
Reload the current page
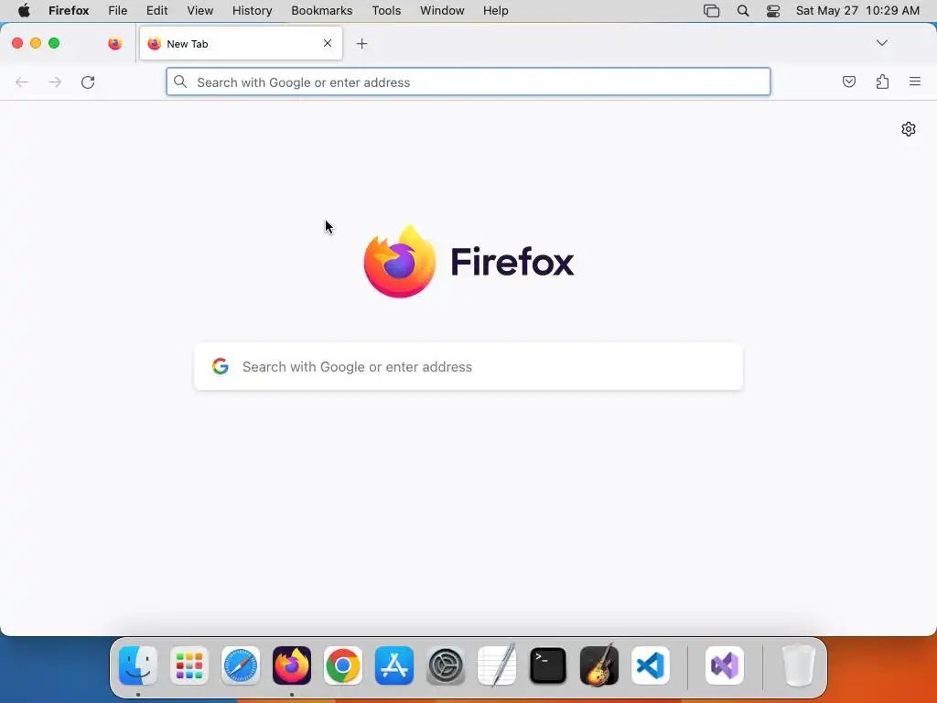tap(88, 81)
